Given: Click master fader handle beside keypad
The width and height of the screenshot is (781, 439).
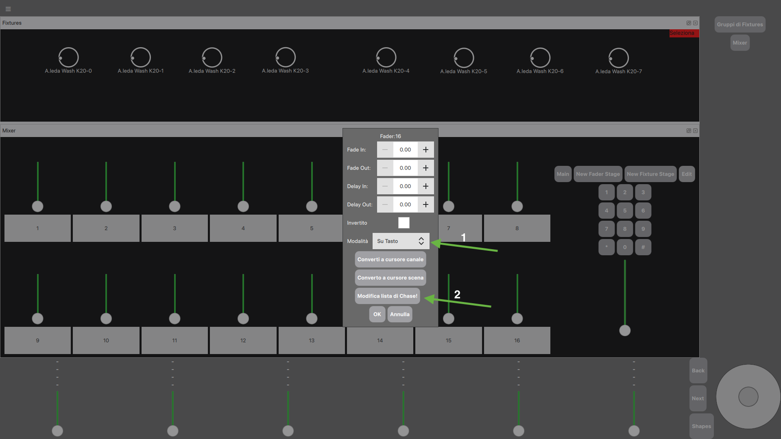Looking at the screenshot, I should [x=625, y=330].
